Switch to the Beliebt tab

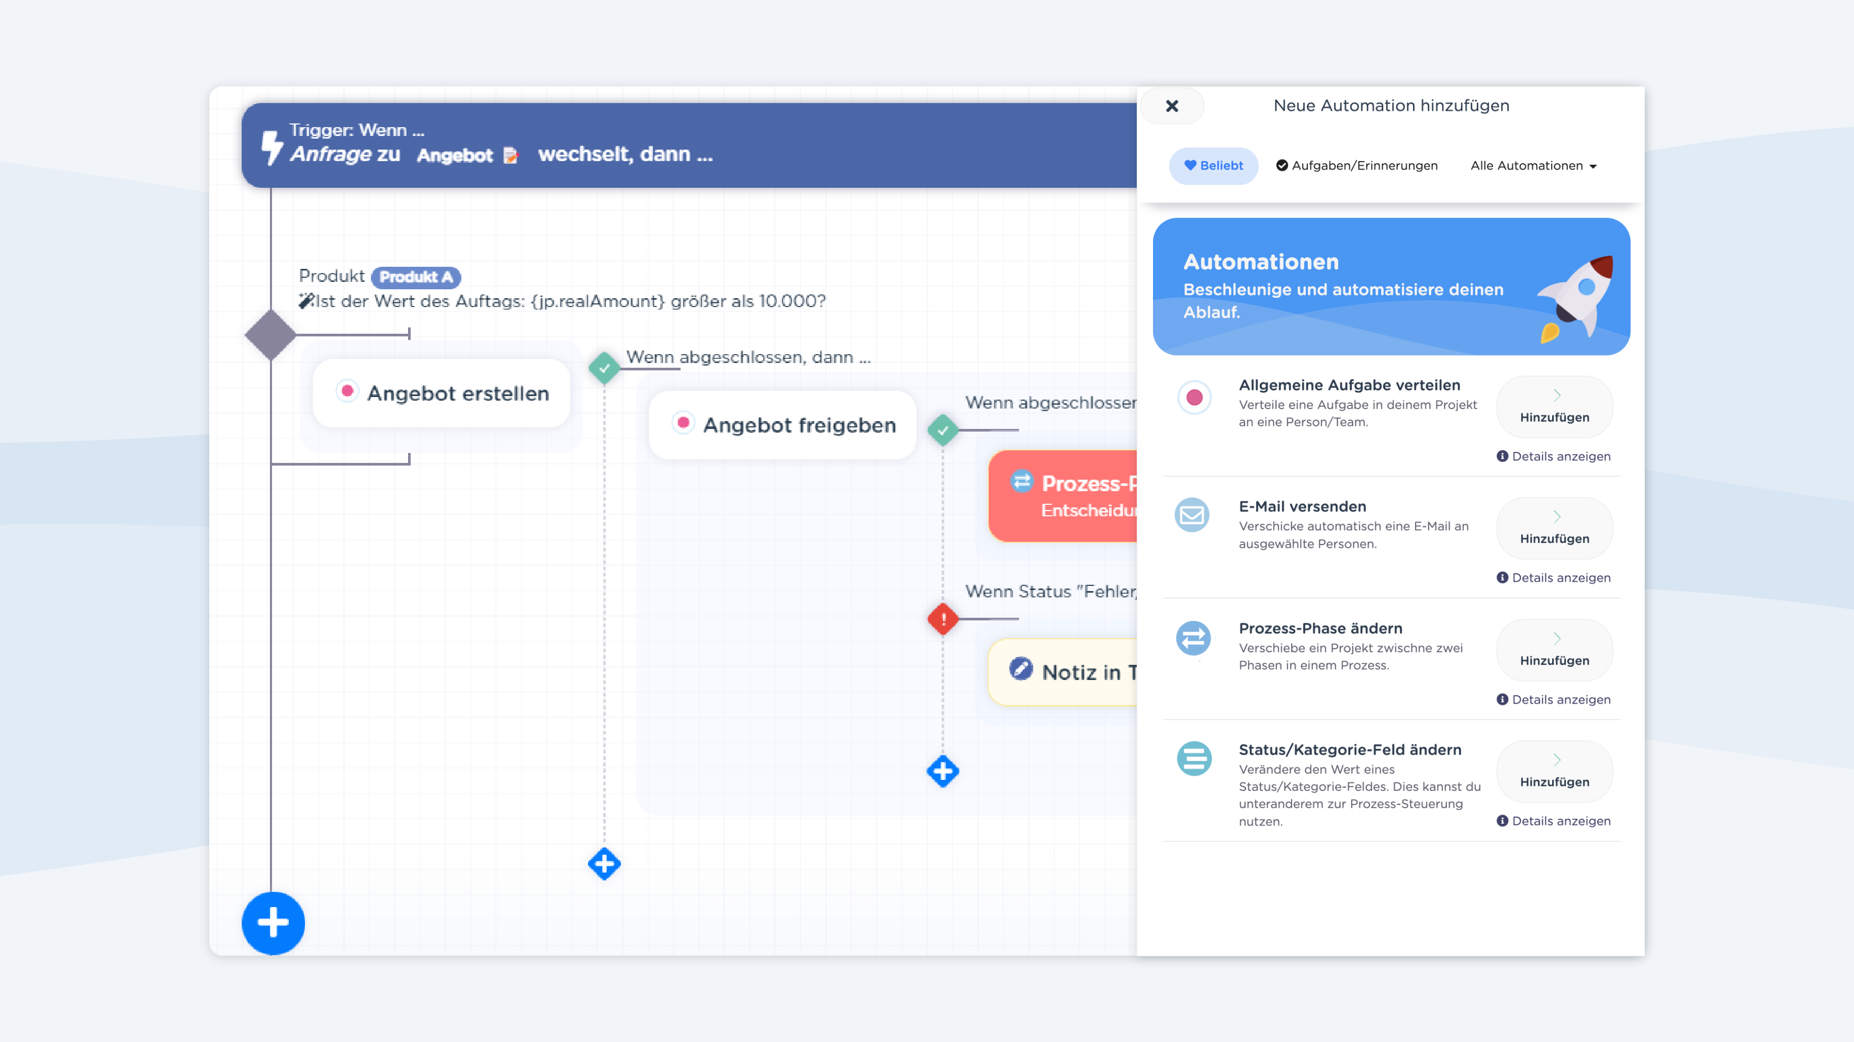tap(1214, 165)
